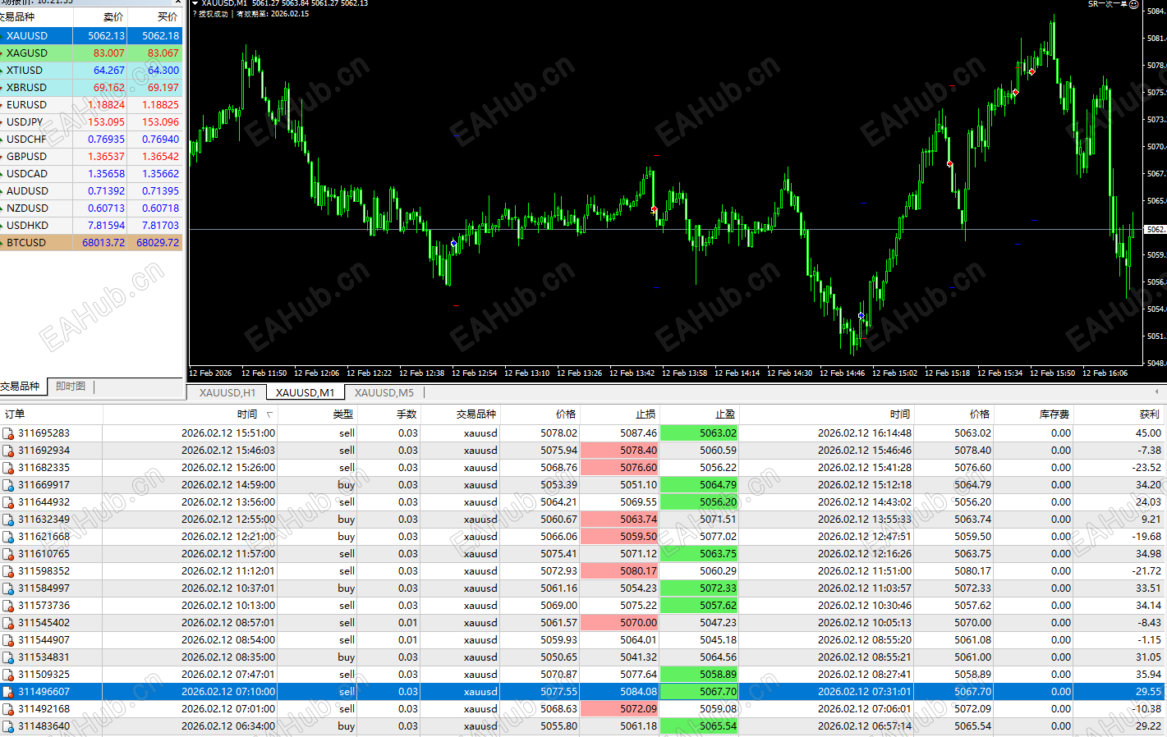The width and height of the screenshot is (1167, 737).
Task: Click the order icon beside 311695283
Action: [8, 433]
